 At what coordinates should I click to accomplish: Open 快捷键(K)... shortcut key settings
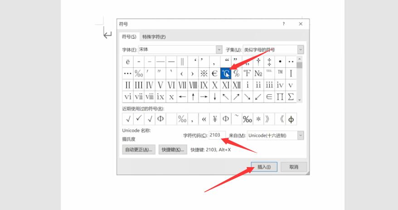tap(173, 149)
